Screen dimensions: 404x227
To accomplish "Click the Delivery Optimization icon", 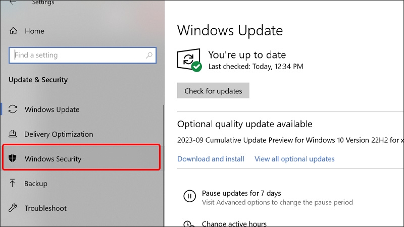I will pyautogui.click(x=13, y=134).
